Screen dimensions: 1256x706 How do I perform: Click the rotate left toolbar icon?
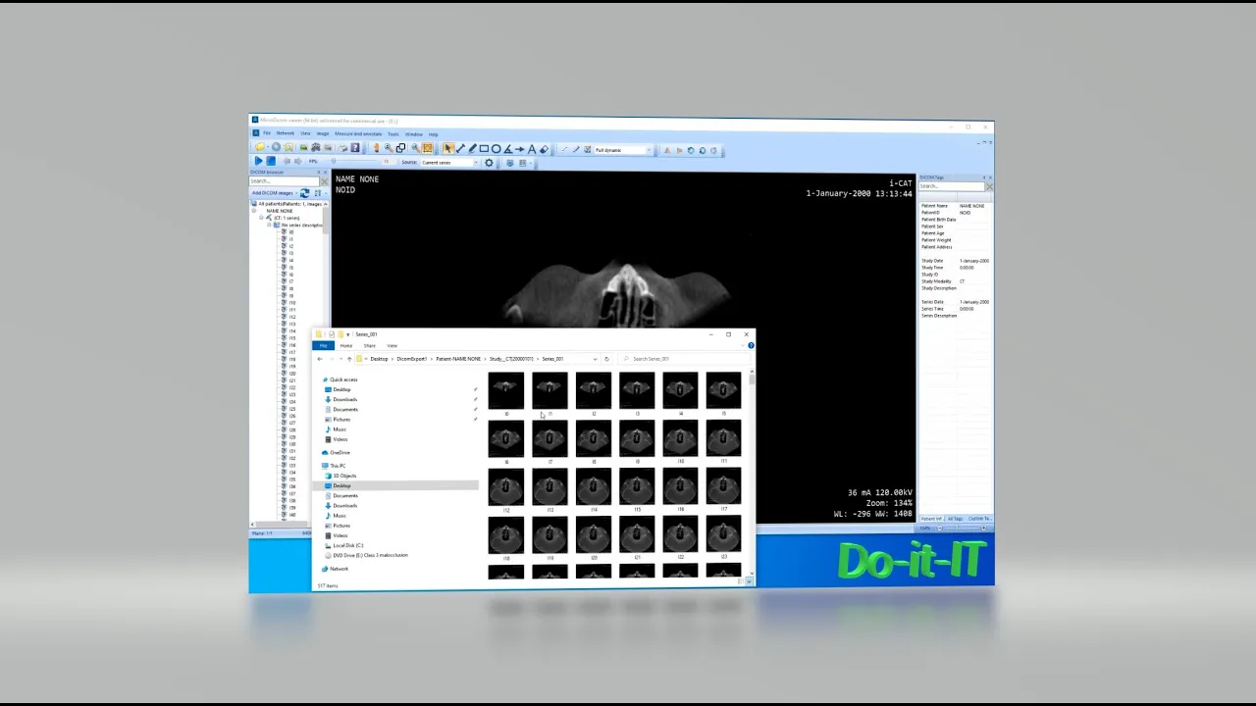[x=690, y=150]
